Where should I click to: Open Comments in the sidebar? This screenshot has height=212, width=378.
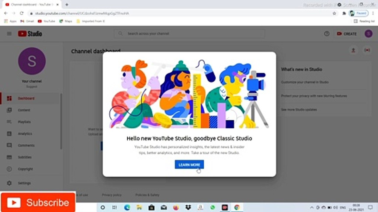click(x=30, y=145)
